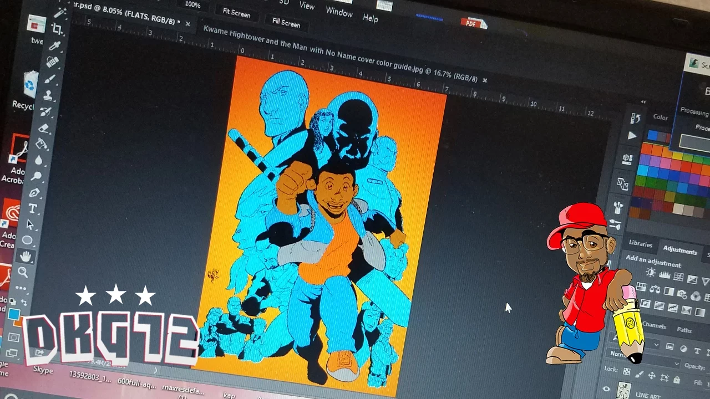
Task: Toggle lock transparent pixels
Action: [x=626, y=372]
